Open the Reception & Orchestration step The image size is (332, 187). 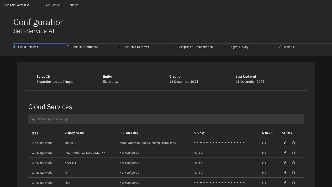point(195,47)
